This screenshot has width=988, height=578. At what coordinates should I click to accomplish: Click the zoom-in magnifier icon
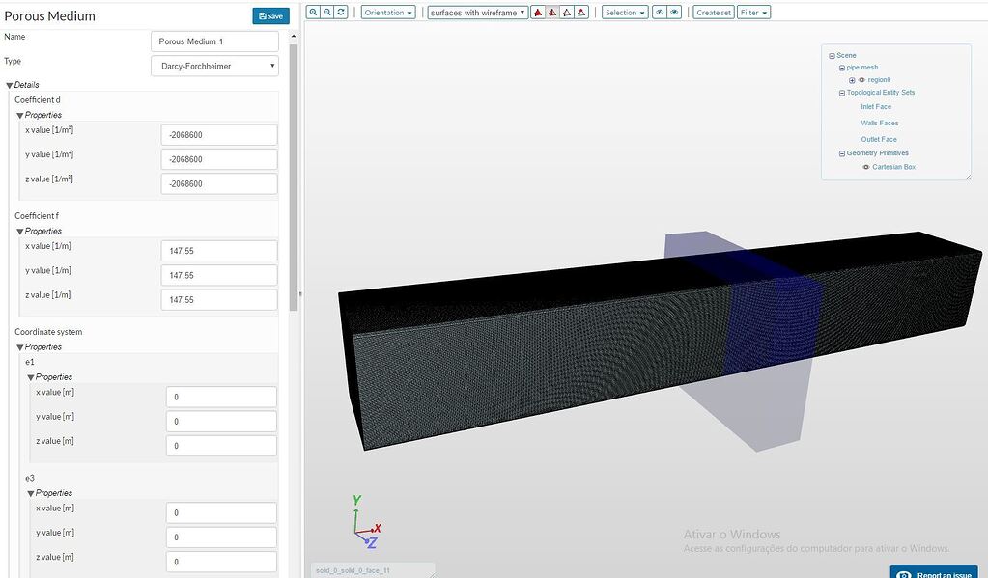point(312,12)
